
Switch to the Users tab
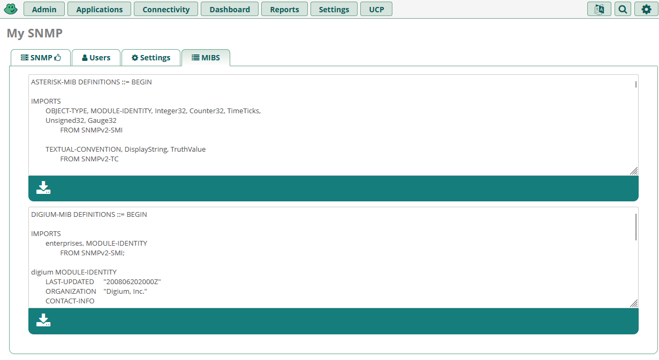coord(96,58)
